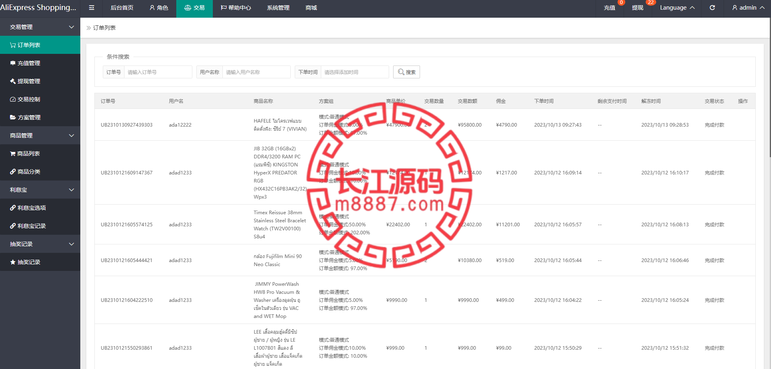Collapse the 抽奖记录 sidebar group header
Image resolution: width=771 pixels, height=369 pixels.
point(40,244)
